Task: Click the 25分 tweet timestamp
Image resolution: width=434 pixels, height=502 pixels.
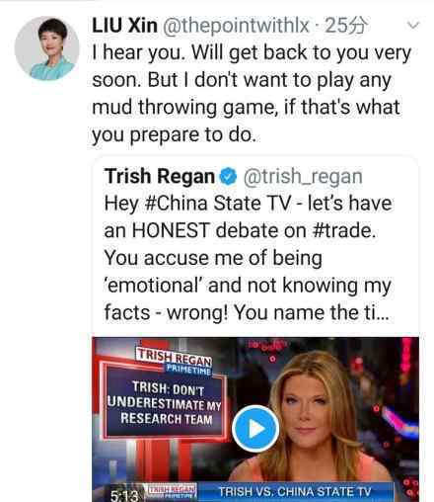Action: (x=345, y=26)
